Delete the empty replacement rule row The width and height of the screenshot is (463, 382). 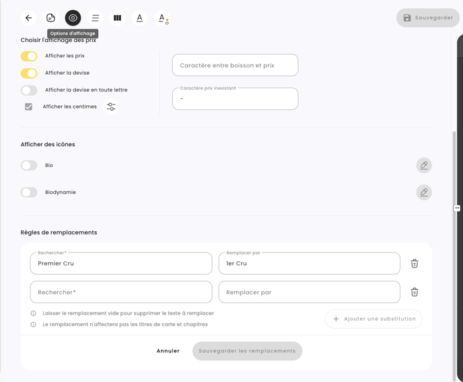[x=415, y=292]
